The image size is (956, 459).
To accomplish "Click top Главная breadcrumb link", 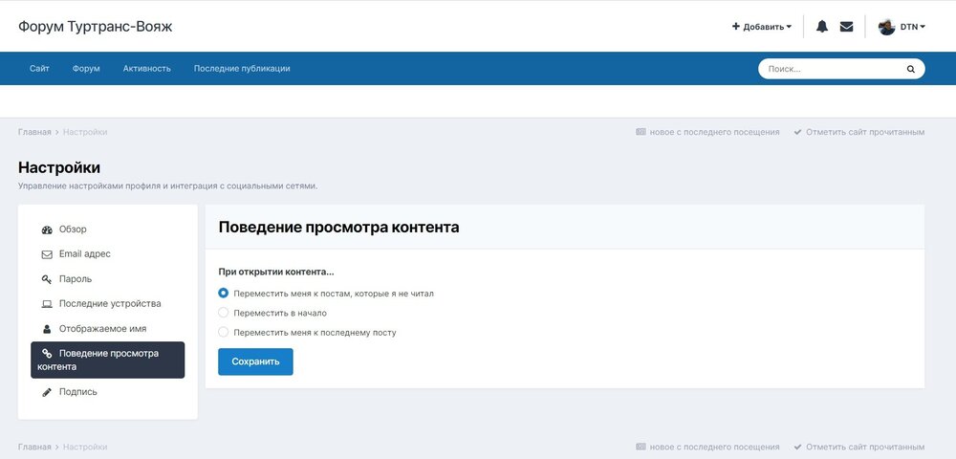I will coord(34,132).
